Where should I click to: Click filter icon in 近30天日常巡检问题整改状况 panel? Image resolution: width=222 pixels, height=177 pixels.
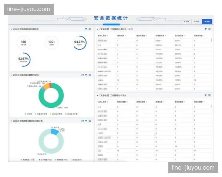pyautogui.click(x=86, y=75)
